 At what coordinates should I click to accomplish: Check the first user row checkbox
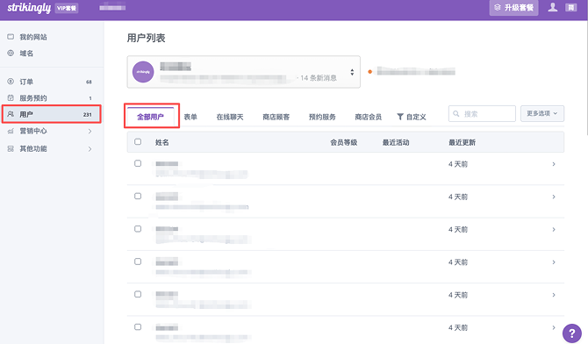(138, 163)
